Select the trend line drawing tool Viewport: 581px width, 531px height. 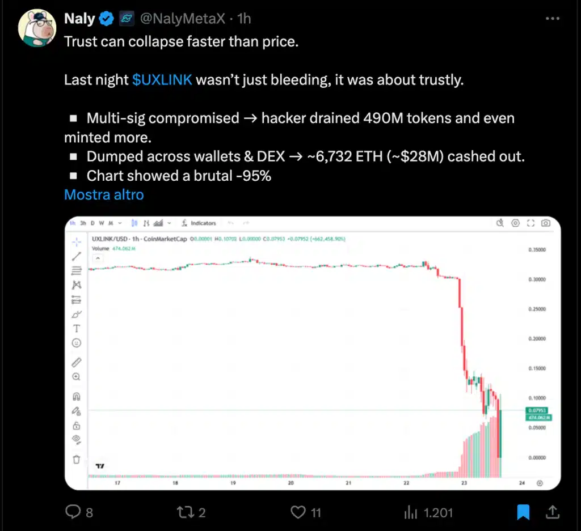[77, 256]
